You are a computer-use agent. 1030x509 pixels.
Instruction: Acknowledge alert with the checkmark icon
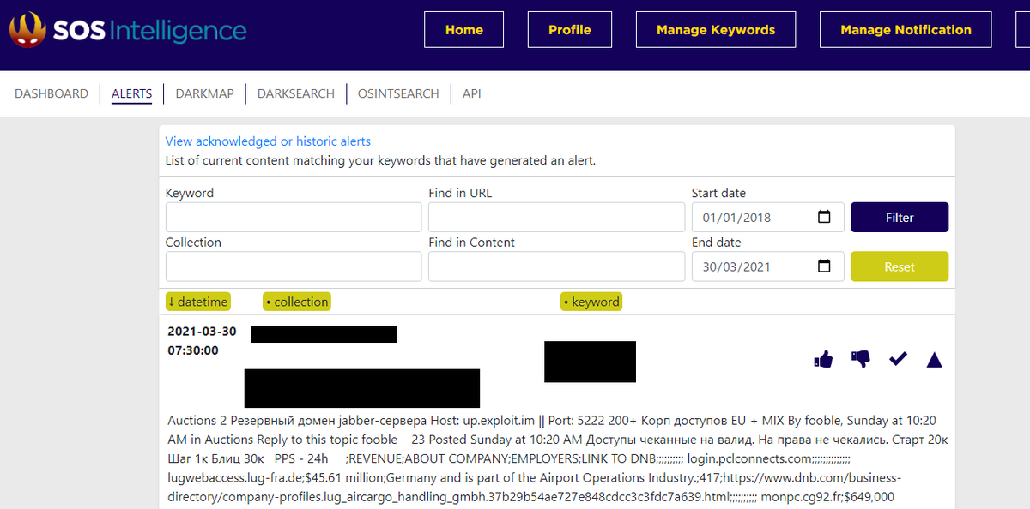coord(898,359)
